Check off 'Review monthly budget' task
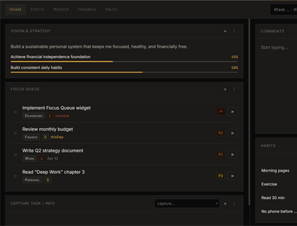This screenshot has height=226, width=297. coord(15,133)
